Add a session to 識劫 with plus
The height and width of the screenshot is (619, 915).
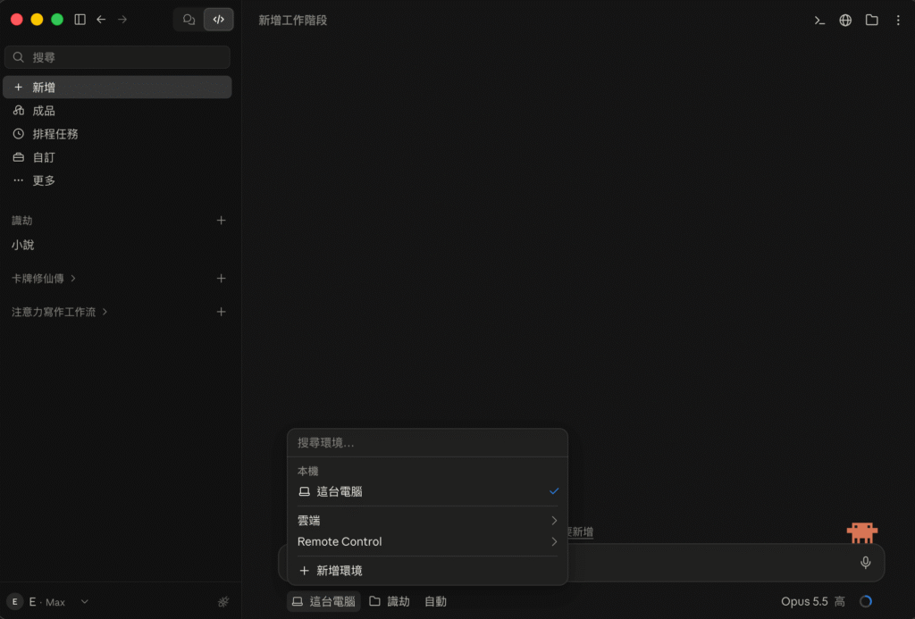click(x=222, y=221)
